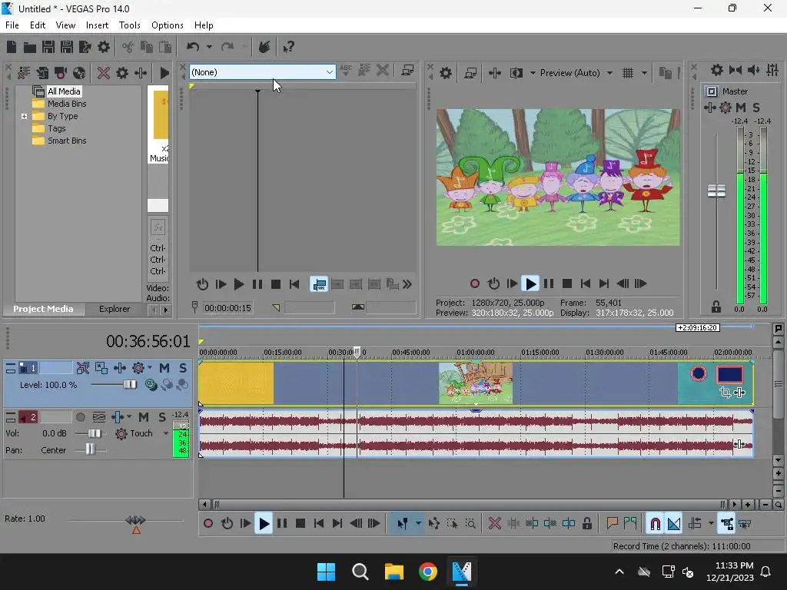
Task: Toggle Lock Envelopes to Events icon
Action: pyautogui.click(x=726, y=524)
